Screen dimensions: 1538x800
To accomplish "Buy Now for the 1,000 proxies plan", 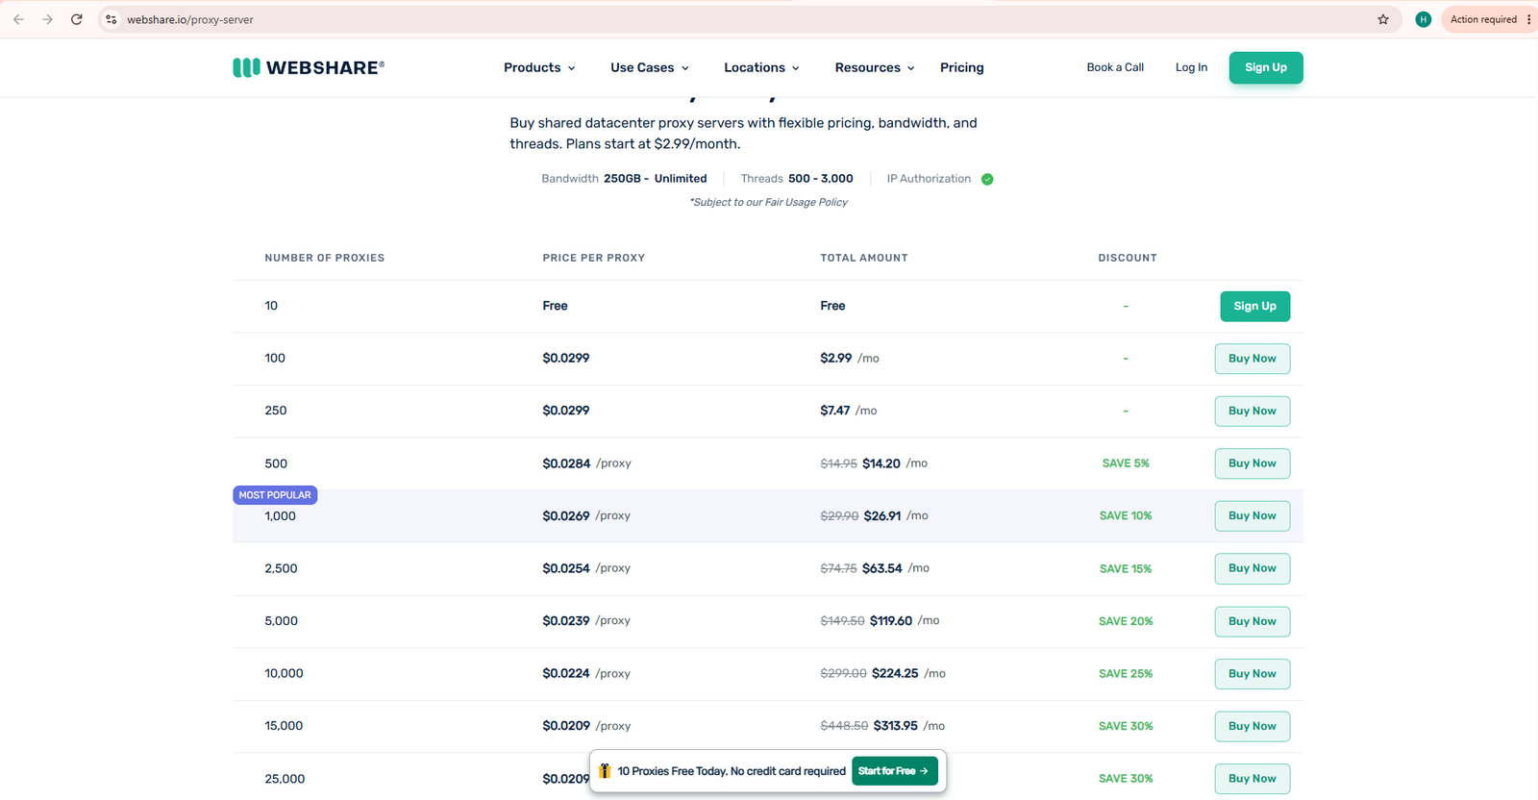I will pyautogui.click(x=1253, y=515).
